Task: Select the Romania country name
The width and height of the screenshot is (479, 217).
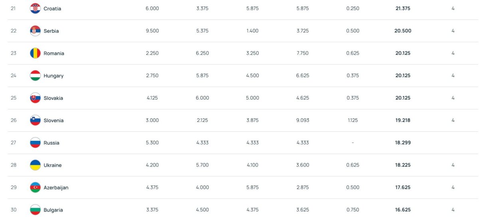Action: [x=54, y=53]
